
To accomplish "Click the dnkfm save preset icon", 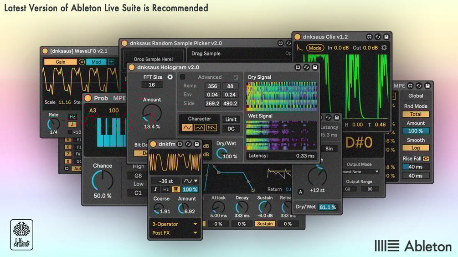I will [197, 144].
